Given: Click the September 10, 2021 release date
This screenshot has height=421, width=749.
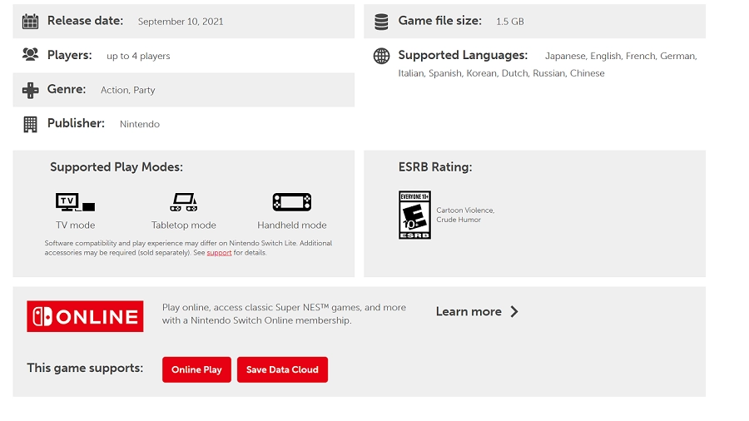Looking at the screenshot, I should [x=181, y=22].
